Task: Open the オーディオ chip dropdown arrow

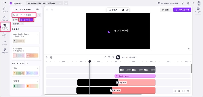Action: (x=31, y=20)
